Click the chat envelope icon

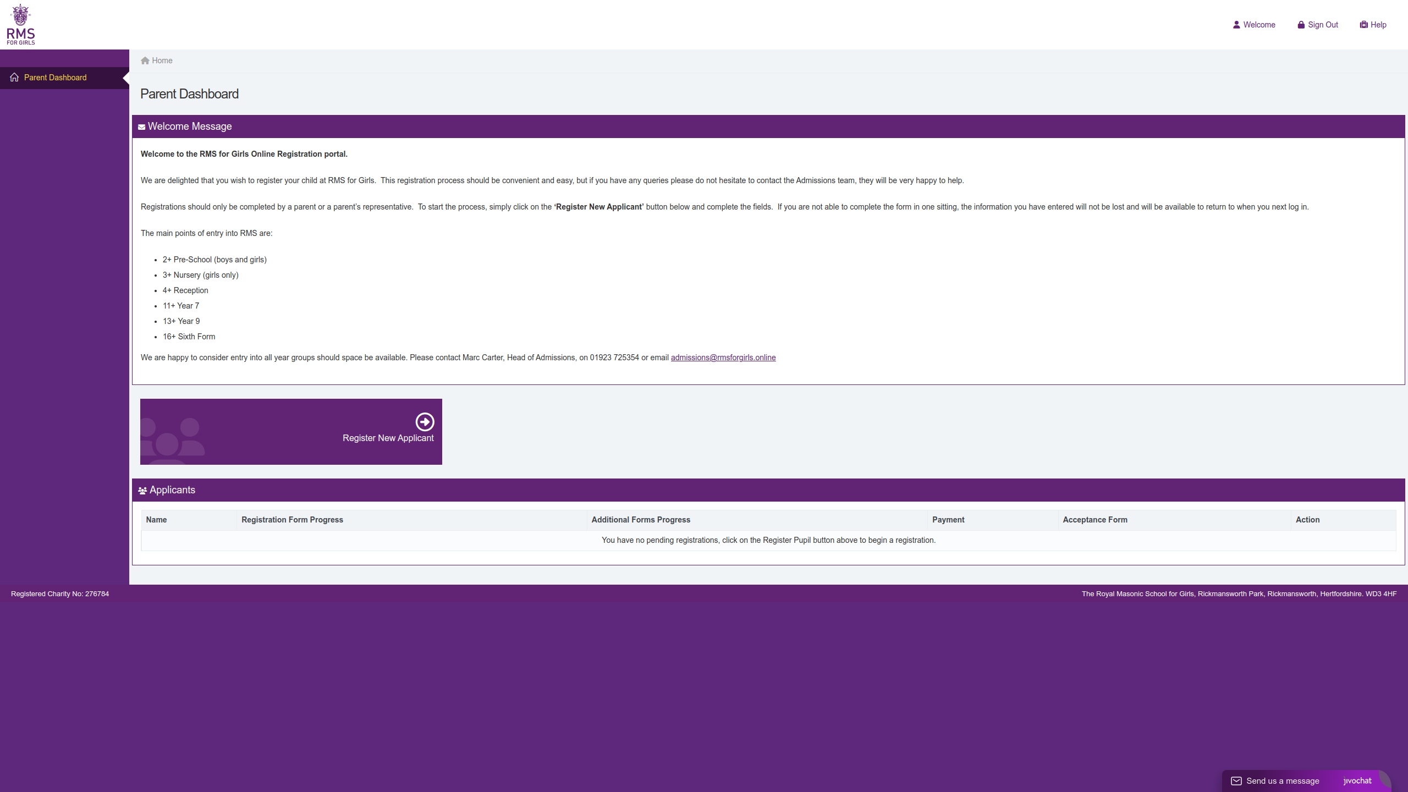pyautogui.click(x=1236, y=781)
